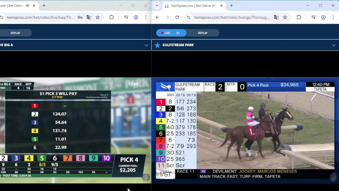Click the Gulfstream Park live video
Screen dimensions: 339x191
(x=245, y=131)
